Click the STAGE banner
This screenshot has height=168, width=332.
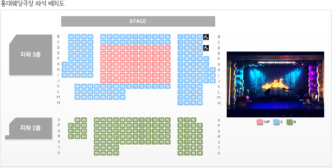tap(138, 21)
